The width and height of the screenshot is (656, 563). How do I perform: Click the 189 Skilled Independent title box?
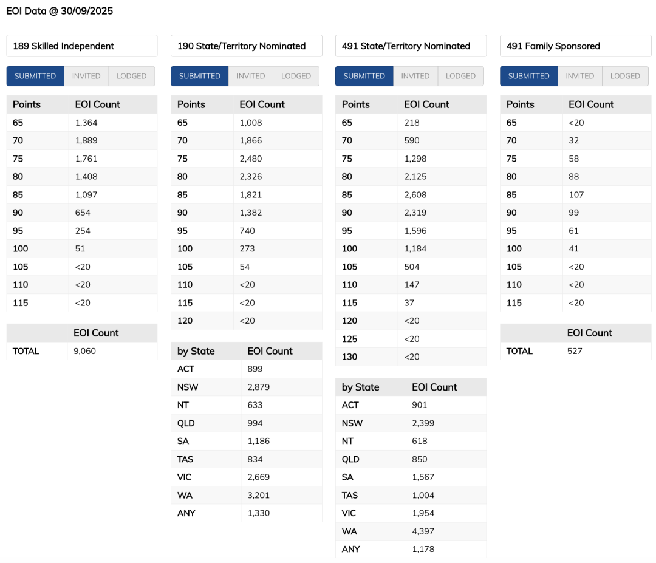[x=82, y=46]
